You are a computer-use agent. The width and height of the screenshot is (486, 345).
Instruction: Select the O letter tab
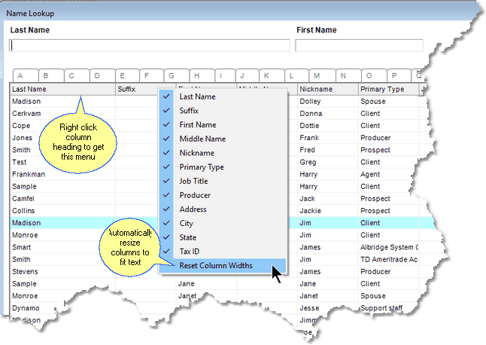pos(374,75)
